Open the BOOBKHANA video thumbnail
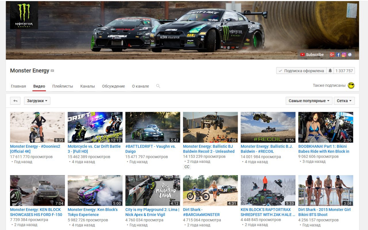 click(326, 127)
